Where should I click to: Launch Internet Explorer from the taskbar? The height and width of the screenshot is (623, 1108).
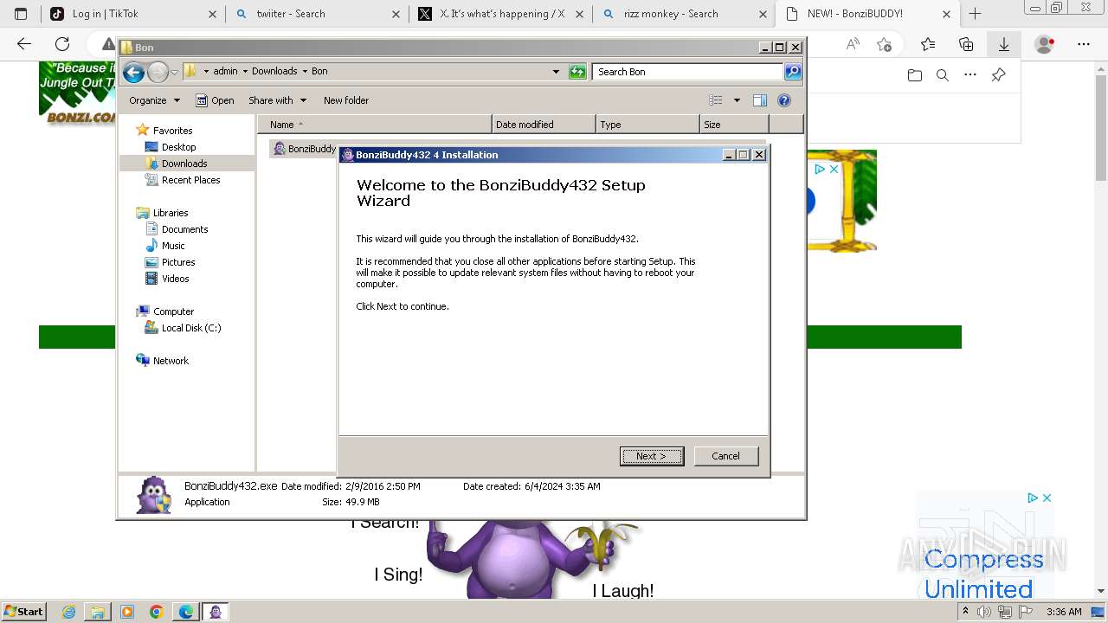pyautogui.click(x=69, y=612)
